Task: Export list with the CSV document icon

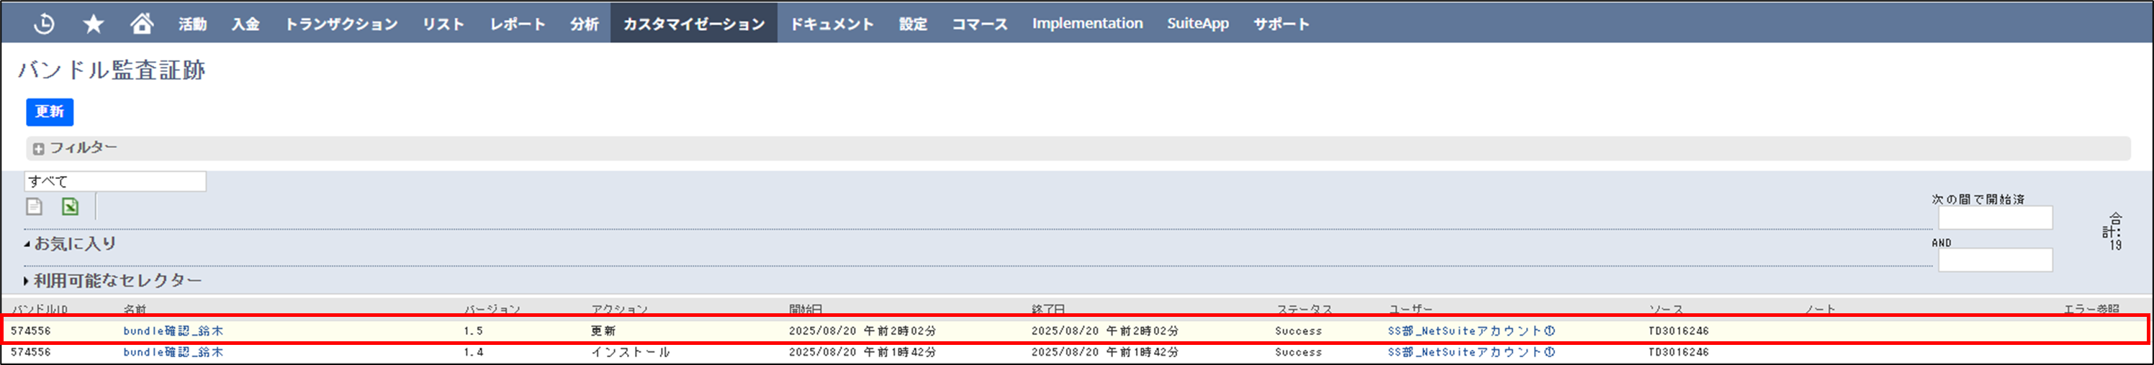Action: click(35, 206)
